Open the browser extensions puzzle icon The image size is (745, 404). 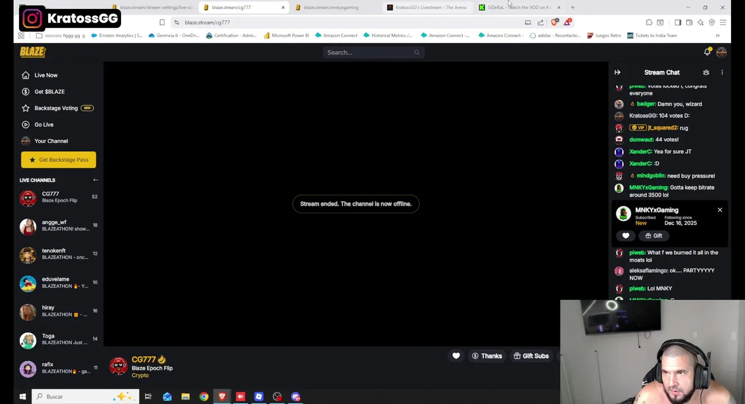(x=649, y=22)
